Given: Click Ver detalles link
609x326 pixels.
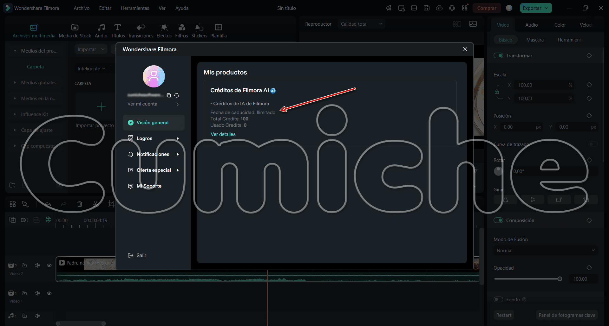Looking at the screenshot, I should [223, 134].
